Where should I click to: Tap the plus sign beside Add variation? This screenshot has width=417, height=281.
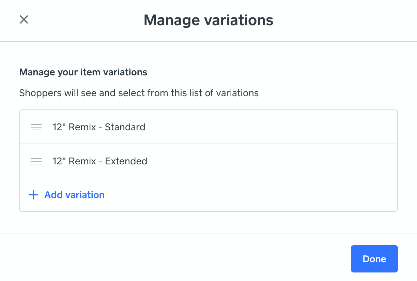pos(33,195)
